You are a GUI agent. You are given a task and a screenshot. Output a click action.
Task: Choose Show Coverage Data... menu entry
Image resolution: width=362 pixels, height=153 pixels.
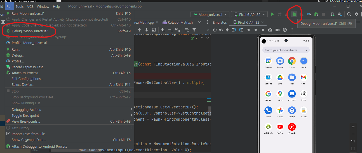pyautogui.click(x=69, y=140)
